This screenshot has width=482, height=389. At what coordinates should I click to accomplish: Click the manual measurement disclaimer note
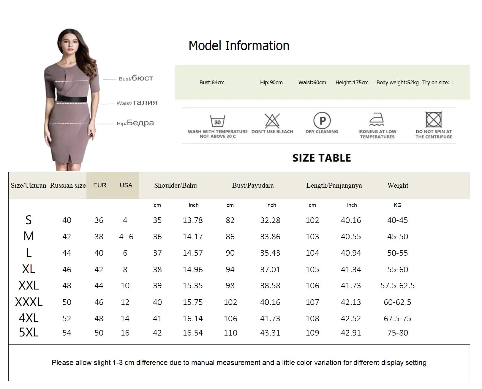(239, 363)
